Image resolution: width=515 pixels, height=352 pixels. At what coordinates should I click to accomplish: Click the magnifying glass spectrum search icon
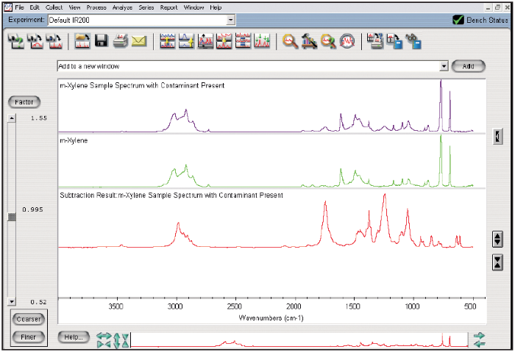[290, 42]
